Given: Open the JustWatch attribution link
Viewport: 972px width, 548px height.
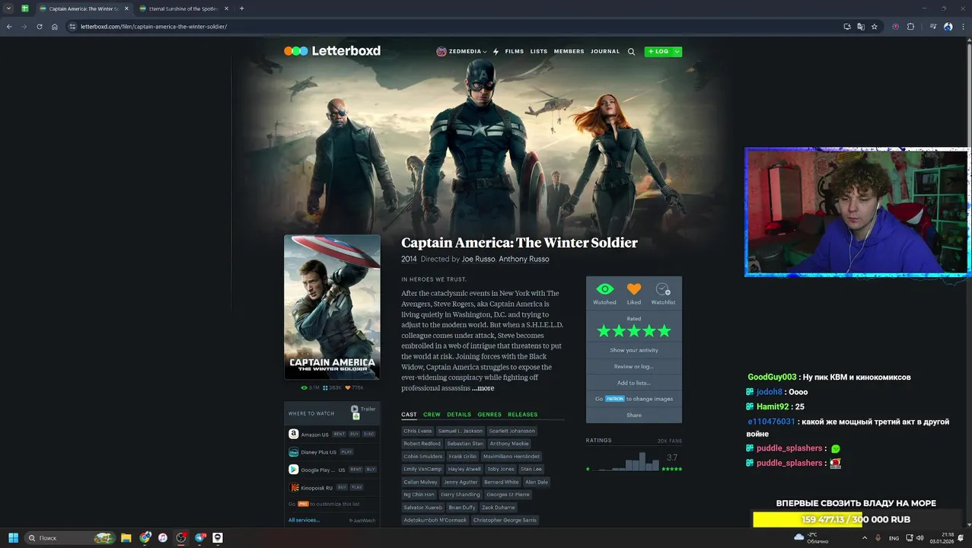Looking at the screenshot, I should point(362,521).
